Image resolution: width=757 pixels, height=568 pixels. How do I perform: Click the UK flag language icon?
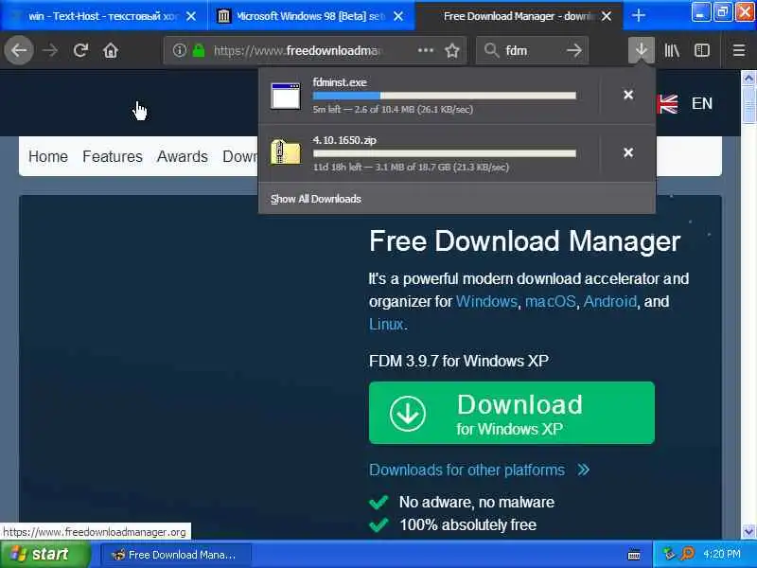tap(668, 103)
